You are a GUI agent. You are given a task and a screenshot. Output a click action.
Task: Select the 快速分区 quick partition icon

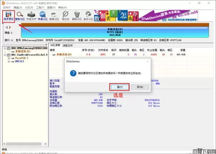42,16
